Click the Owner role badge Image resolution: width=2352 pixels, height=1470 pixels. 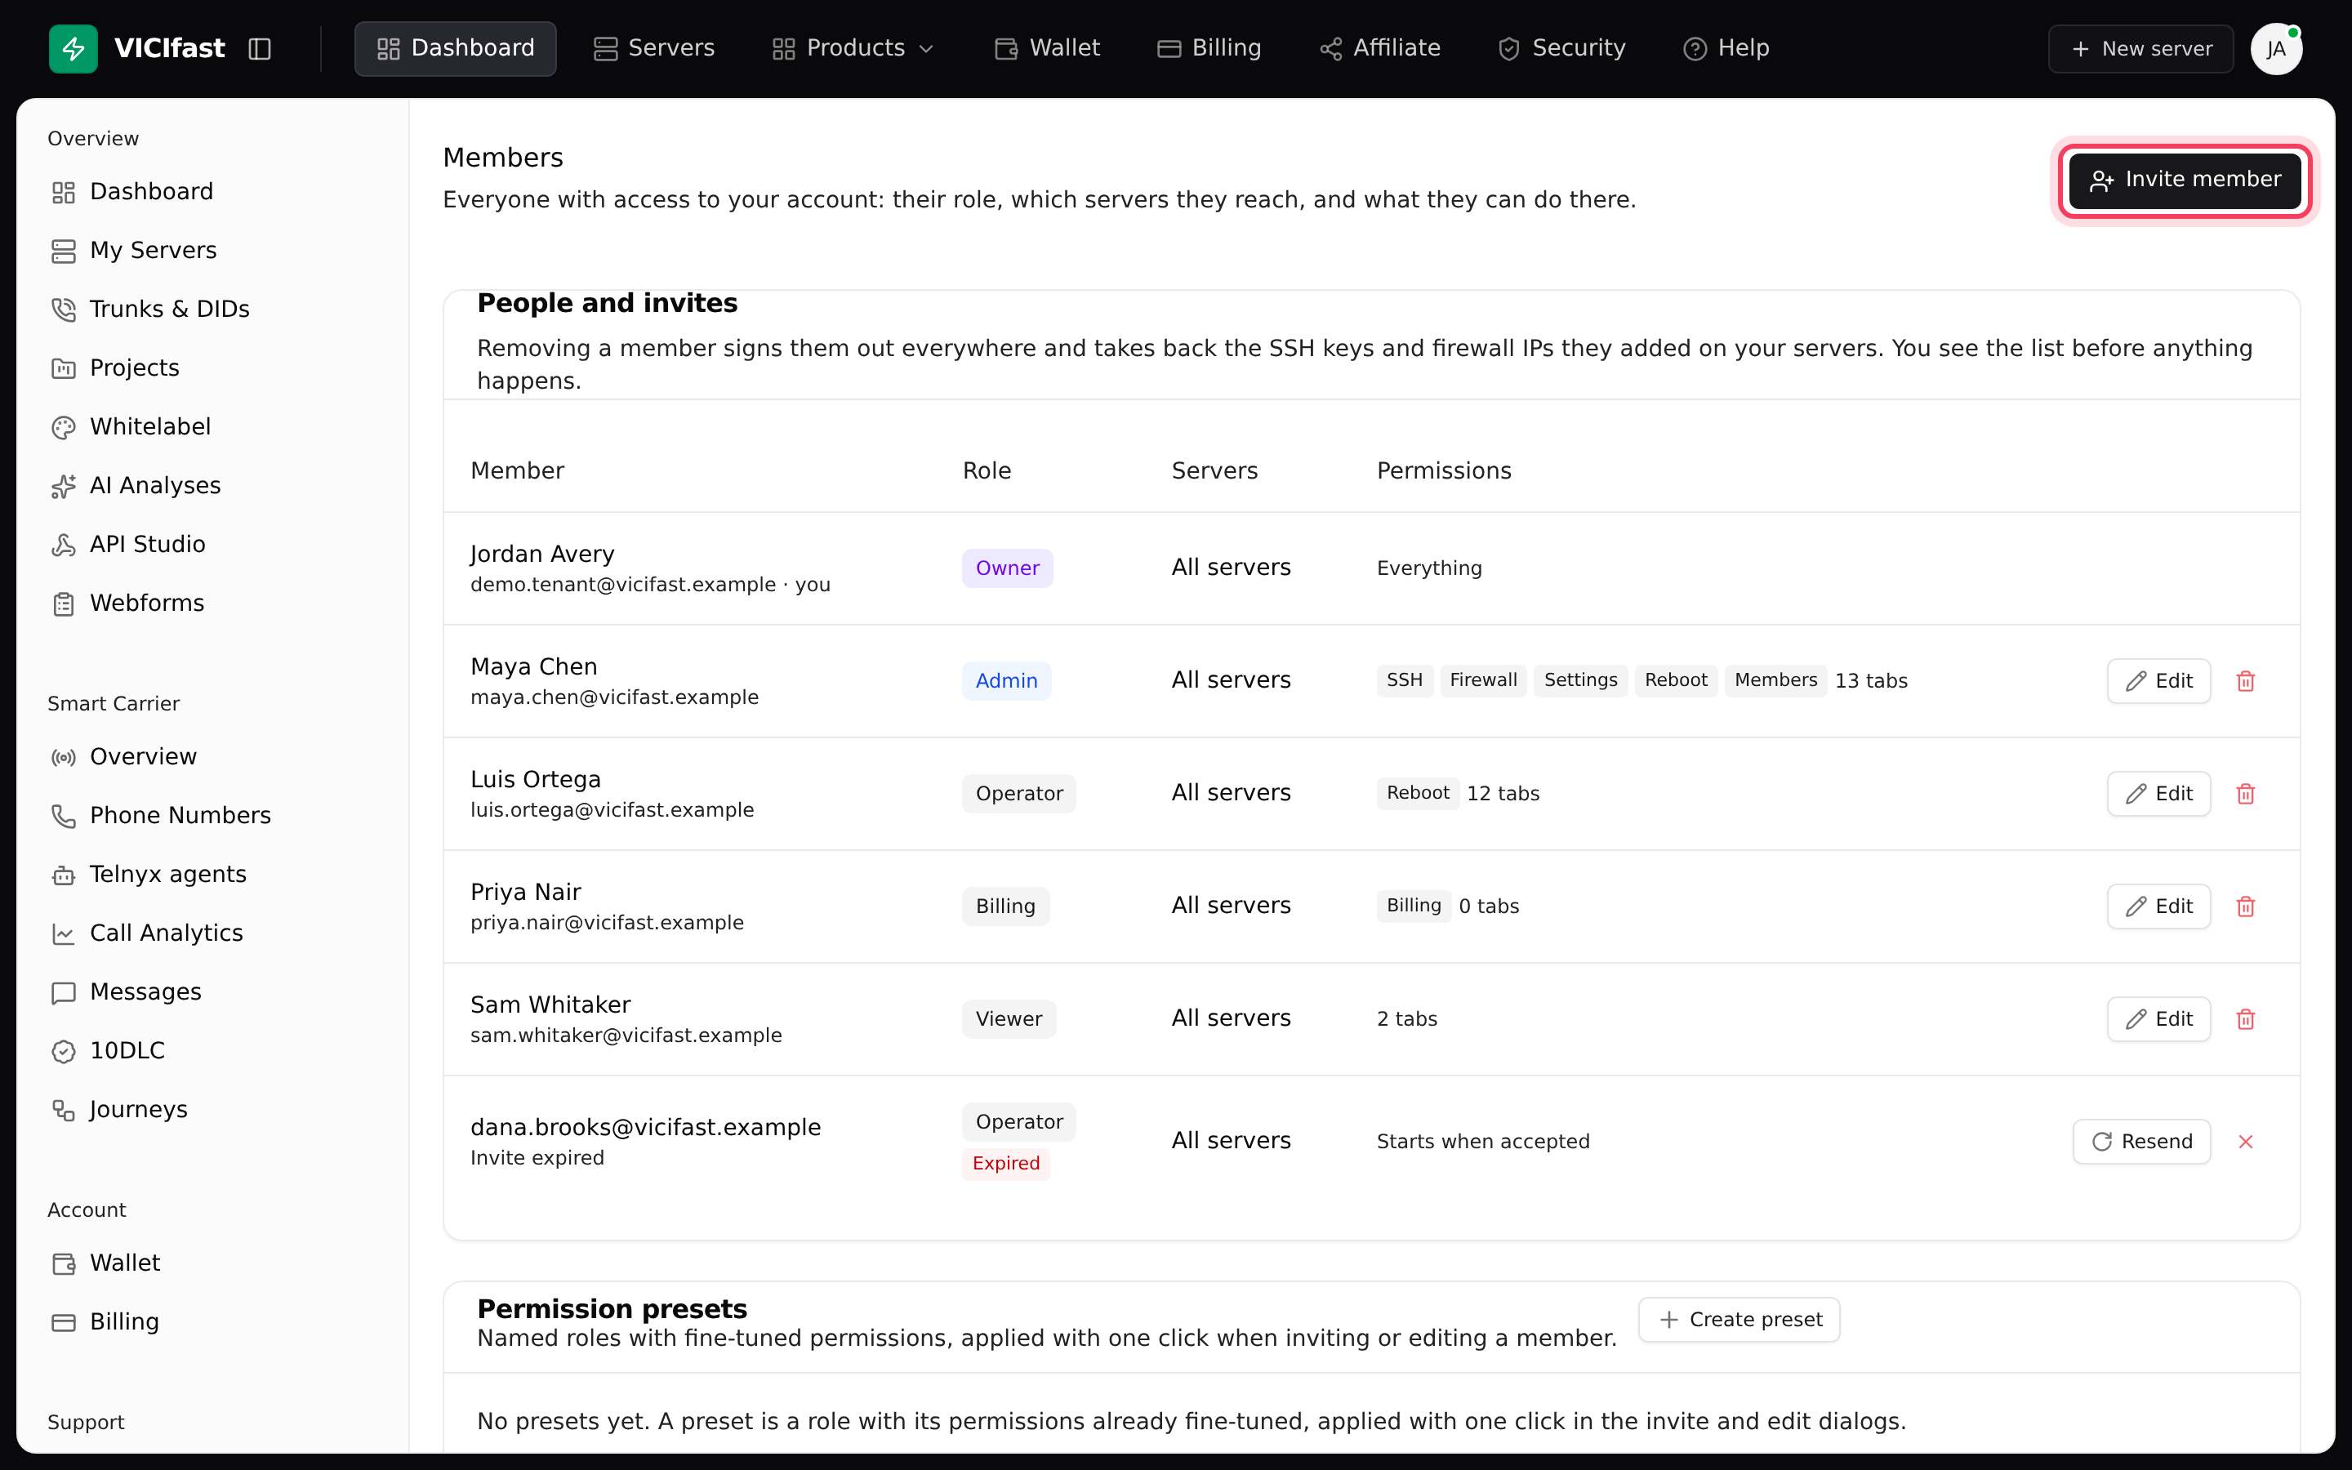point(1007,568)
